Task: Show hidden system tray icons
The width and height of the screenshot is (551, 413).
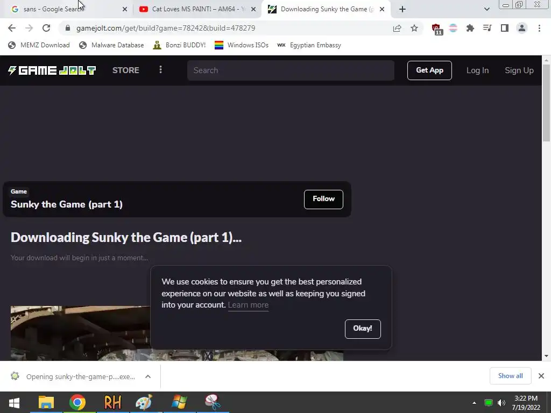Action: [x=474, y=403]
